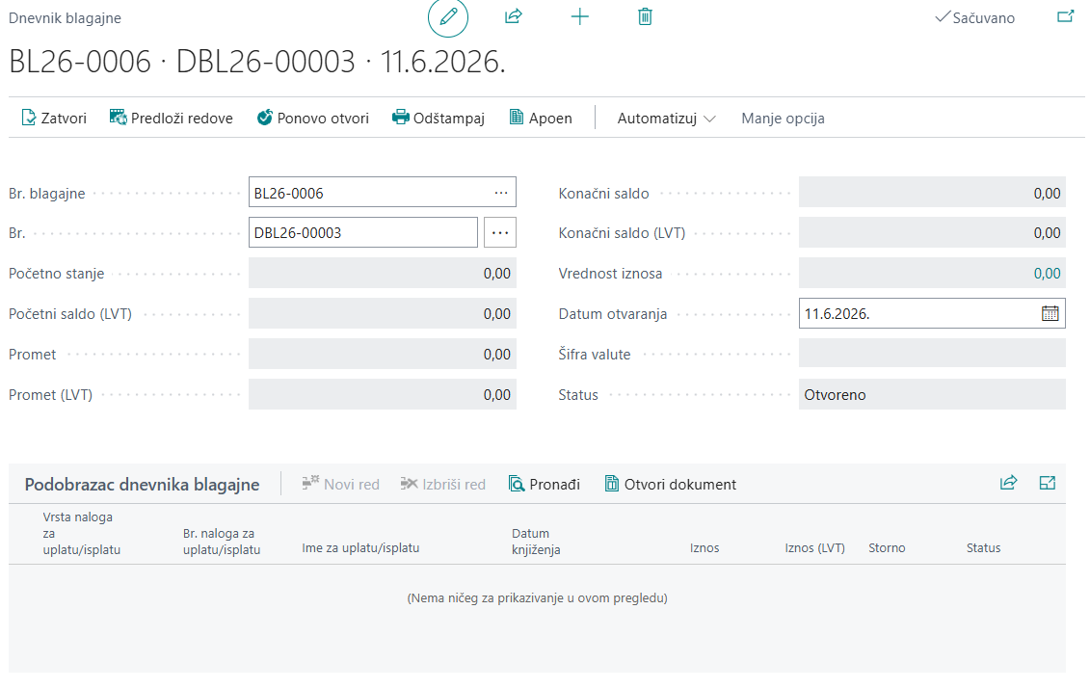Viewport: 1090px width, 689px height.
Task: Click the Iznos column header
Action: 705,548
